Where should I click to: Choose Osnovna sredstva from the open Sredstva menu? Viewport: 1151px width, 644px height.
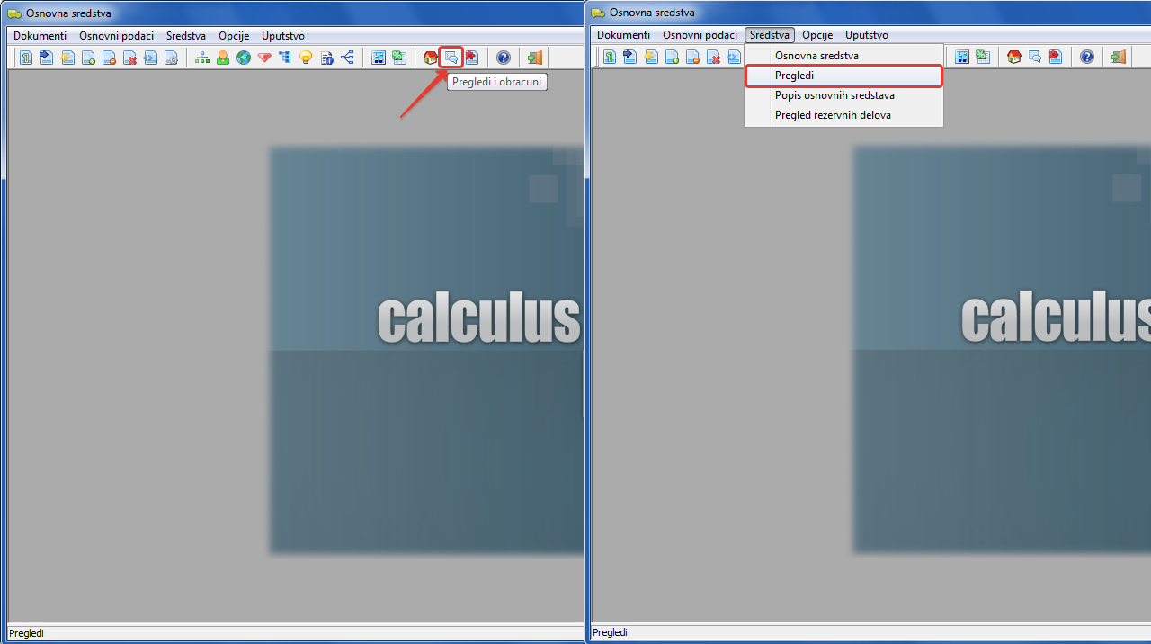(844, 56)
